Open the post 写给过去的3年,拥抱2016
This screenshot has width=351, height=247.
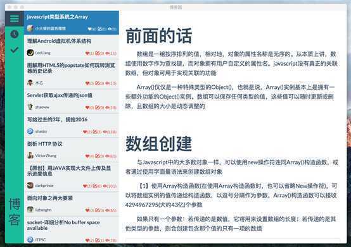click(x=57, y=119)
